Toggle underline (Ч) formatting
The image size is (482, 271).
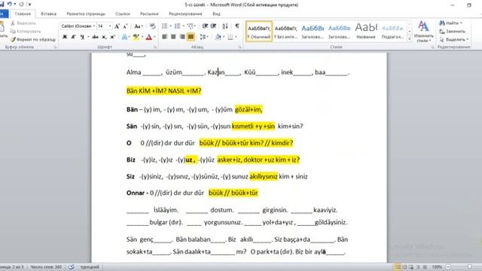(82, 37)
